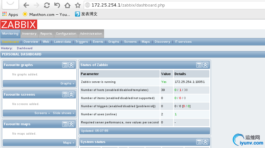The image size is (265, 148).
Task: Open Maps in the top submenu
Action: (x=146, y=42)
